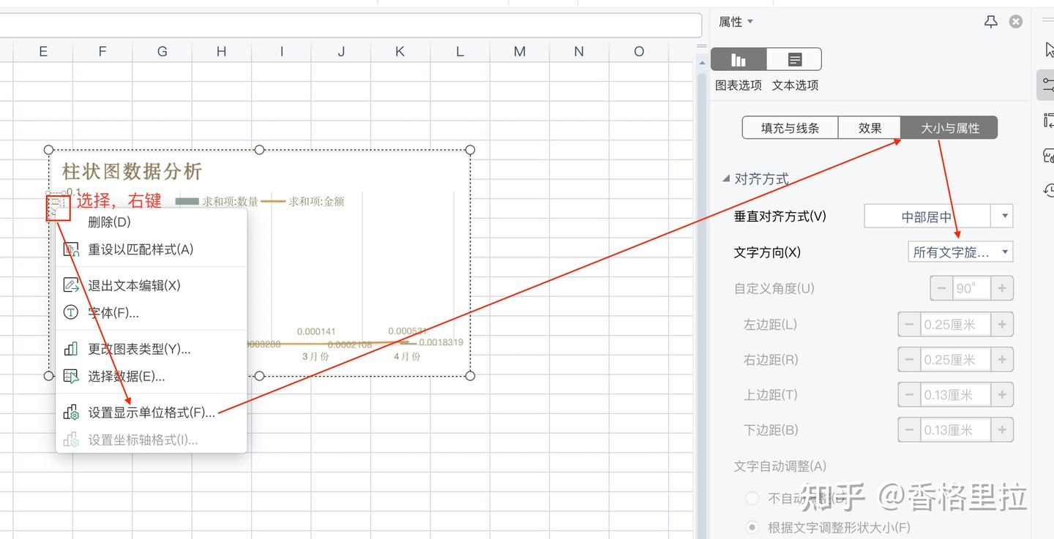Decrease the 上边距 value

coord(909,395)
